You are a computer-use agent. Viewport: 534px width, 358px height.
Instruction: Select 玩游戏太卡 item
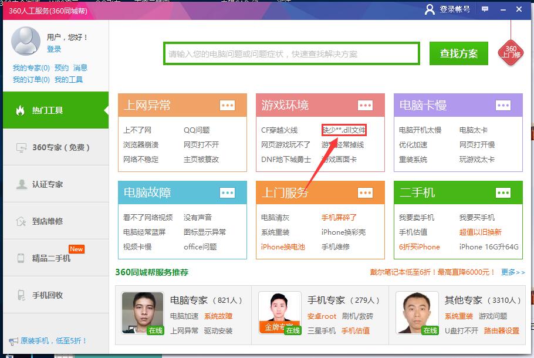click(477, 160)
